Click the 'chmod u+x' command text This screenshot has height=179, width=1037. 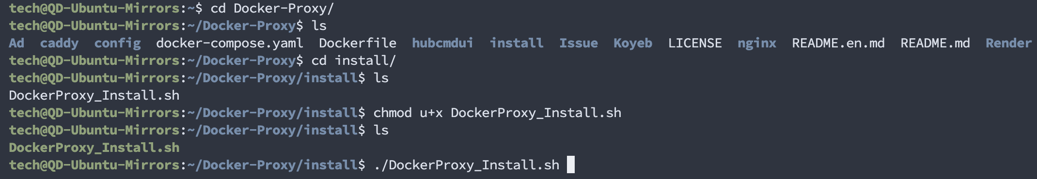pyautogui.click(x=408, y=113)
